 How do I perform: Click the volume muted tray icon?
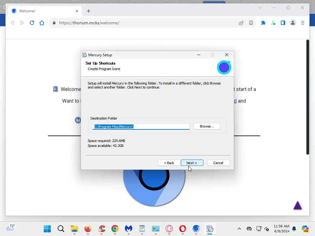(x=267, y=229)
